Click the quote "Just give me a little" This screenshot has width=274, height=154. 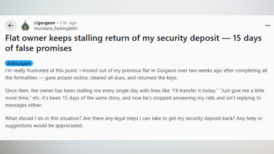tap(242, 91)
